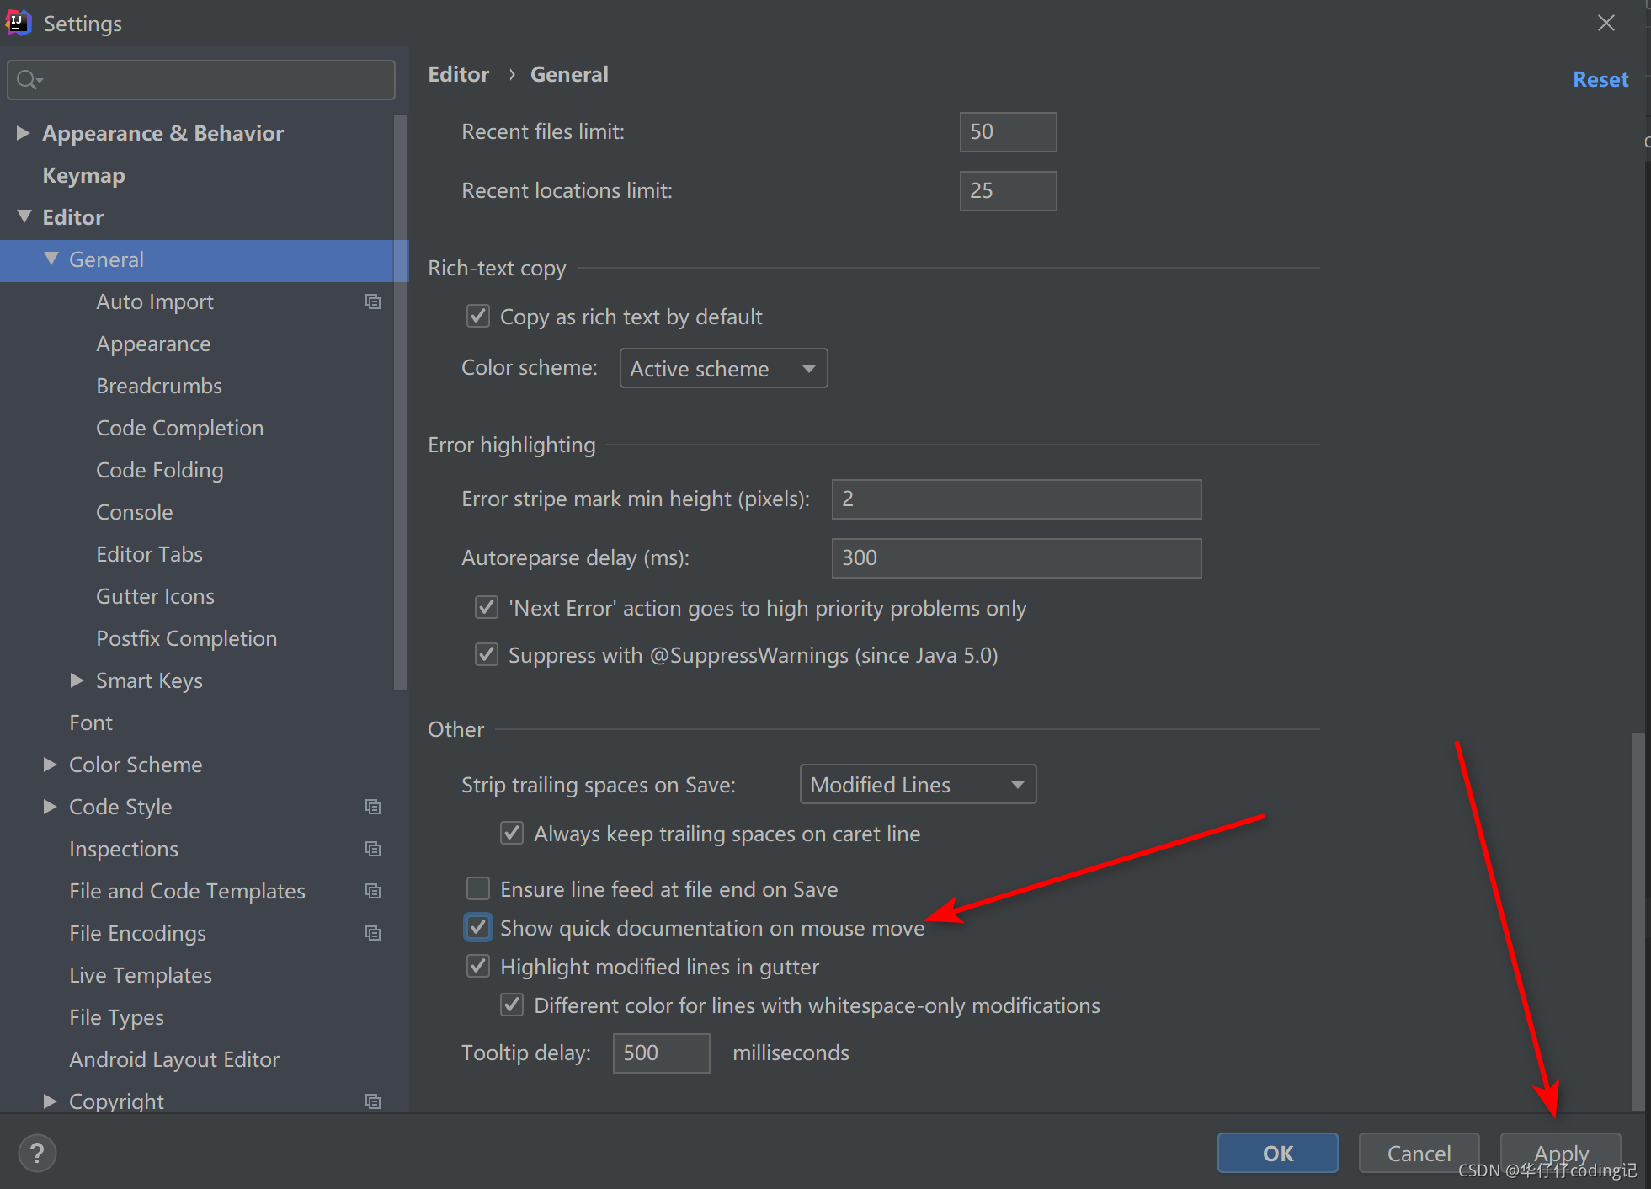
Task: Click the project-level icon beside Inspections
Action: pos(373,849)
